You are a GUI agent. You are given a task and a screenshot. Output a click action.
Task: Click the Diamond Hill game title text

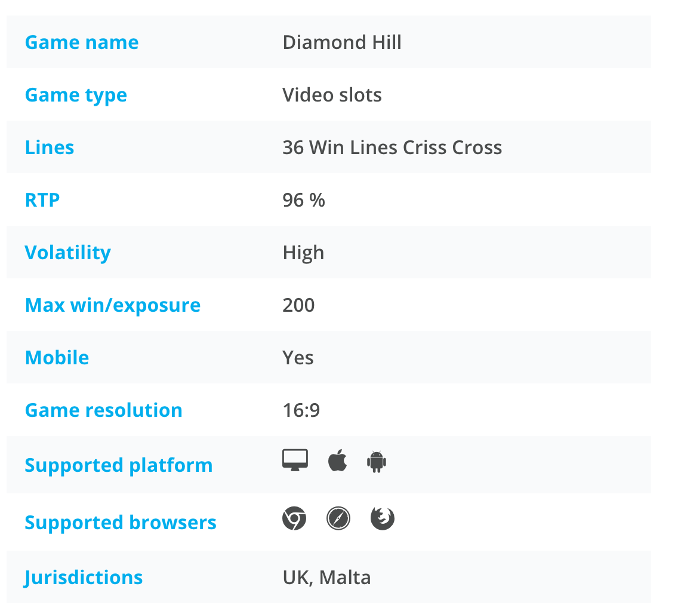click(342, 42)
